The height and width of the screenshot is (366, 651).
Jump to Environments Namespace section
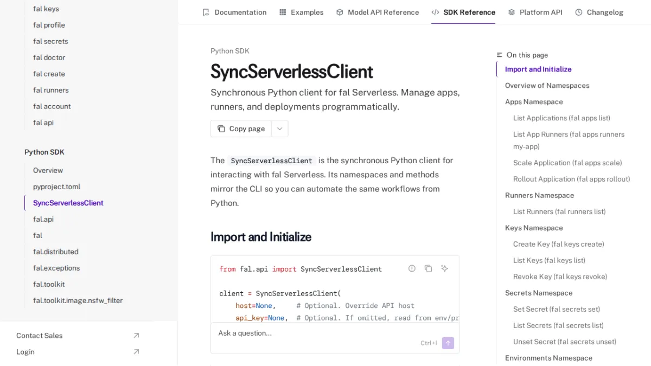(x=548, y=358)
